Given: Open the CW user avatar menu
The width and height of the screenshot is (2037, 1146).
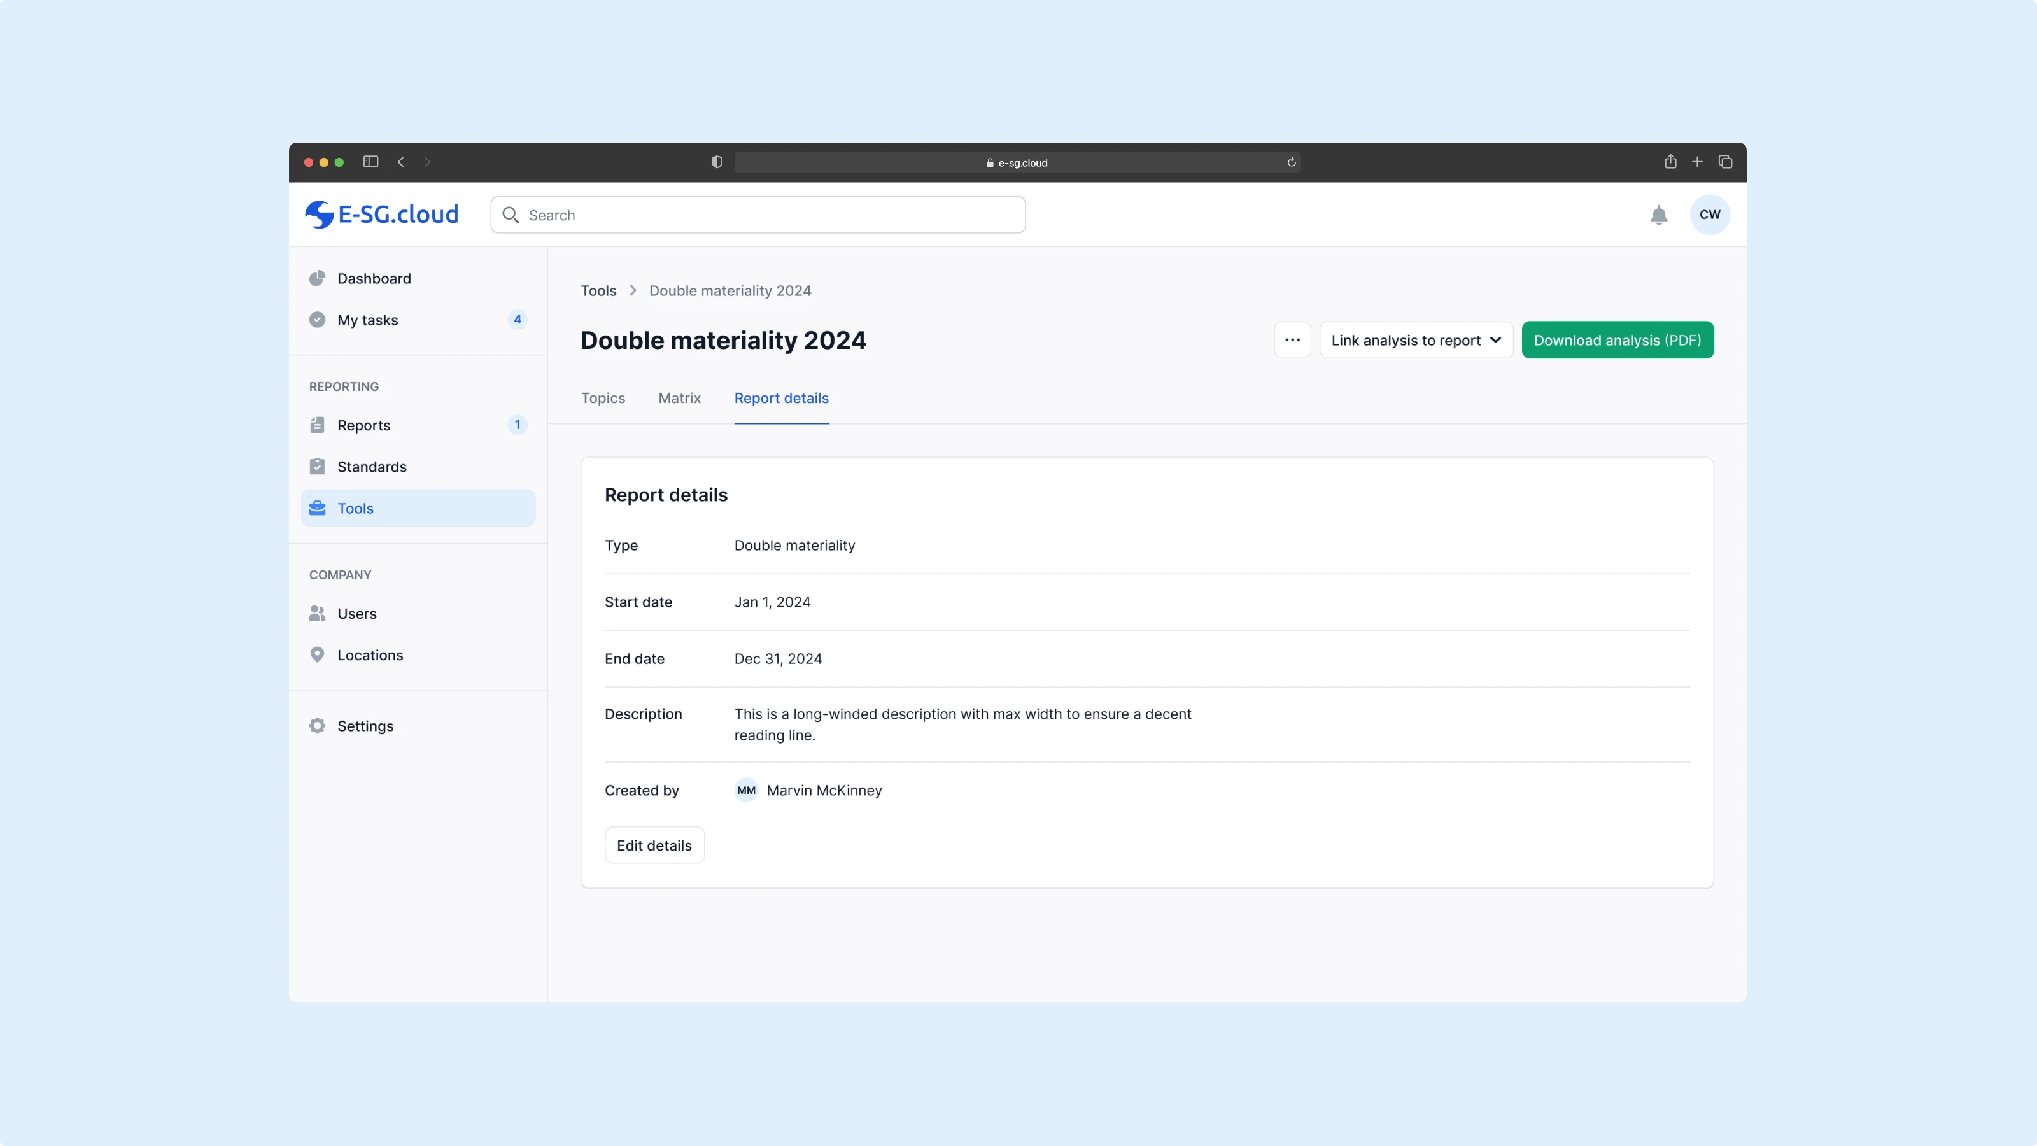Looking at the screenshot, I should pyautogui.click(x=1709, y=215).
